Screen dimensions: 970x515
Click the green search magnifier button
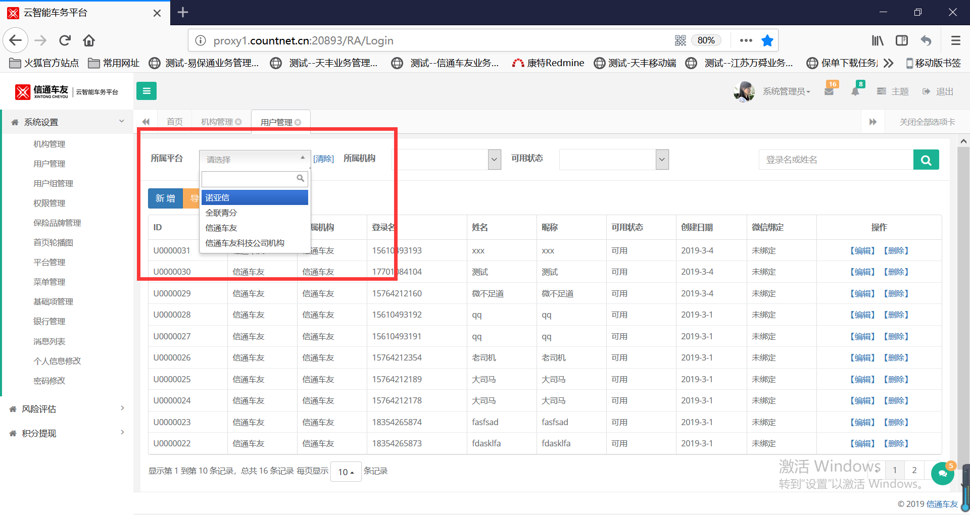coord(926,160)
